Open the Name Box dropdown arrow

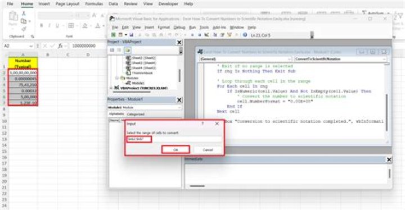pos(31,46)
